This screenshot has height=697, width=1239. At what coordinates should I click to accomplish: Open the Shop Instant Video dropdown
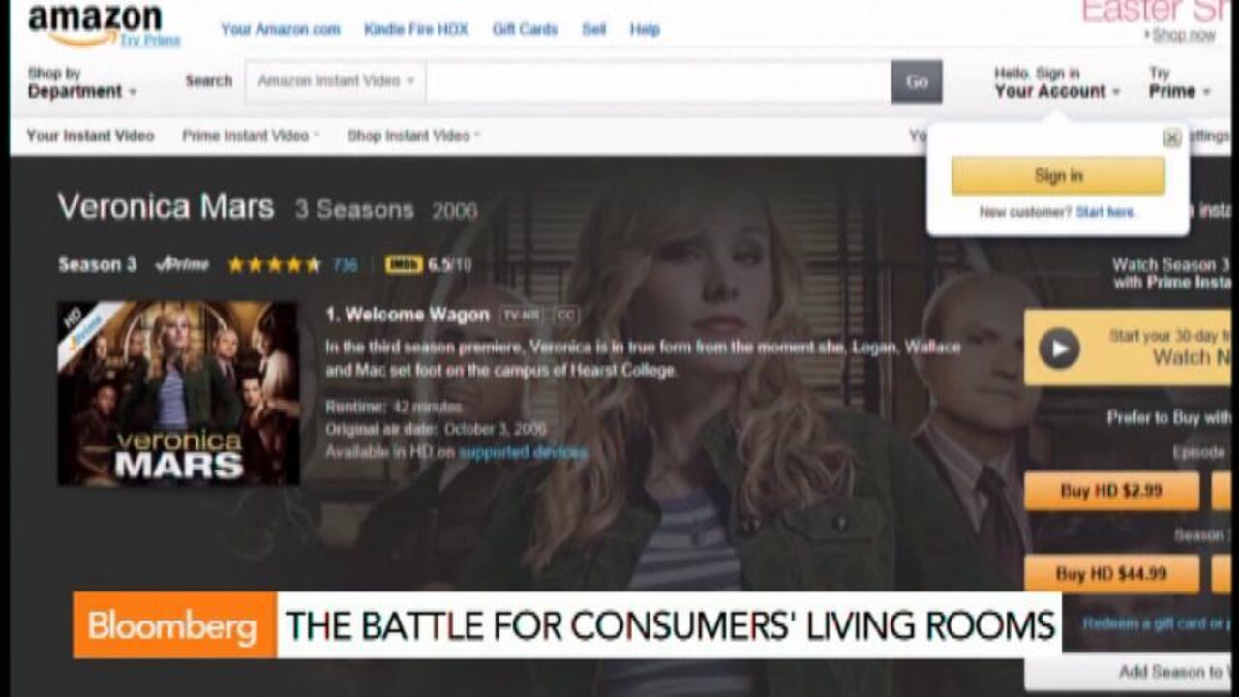click(414, 136)
